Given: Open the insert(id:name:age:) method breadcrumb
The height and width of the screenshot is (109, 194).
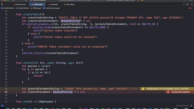Looking at the screenshot, I should 52,8.
